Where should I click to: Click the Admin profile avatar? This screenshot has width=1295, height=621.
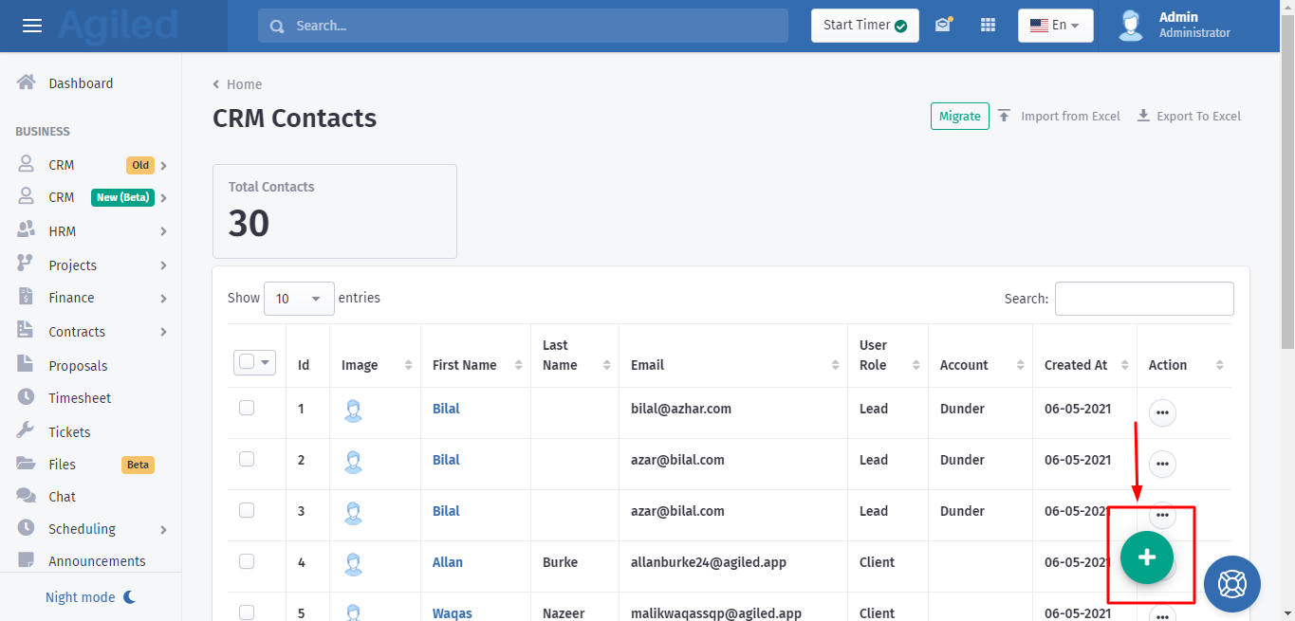coord(1130,26)
